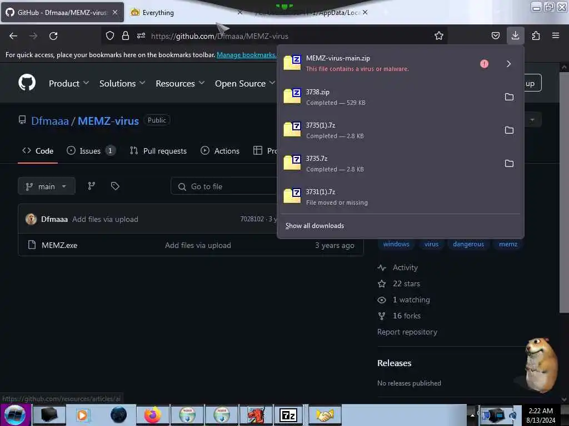Click the Report repository link
Screen dimensions: 569x426
coord(407,332)
